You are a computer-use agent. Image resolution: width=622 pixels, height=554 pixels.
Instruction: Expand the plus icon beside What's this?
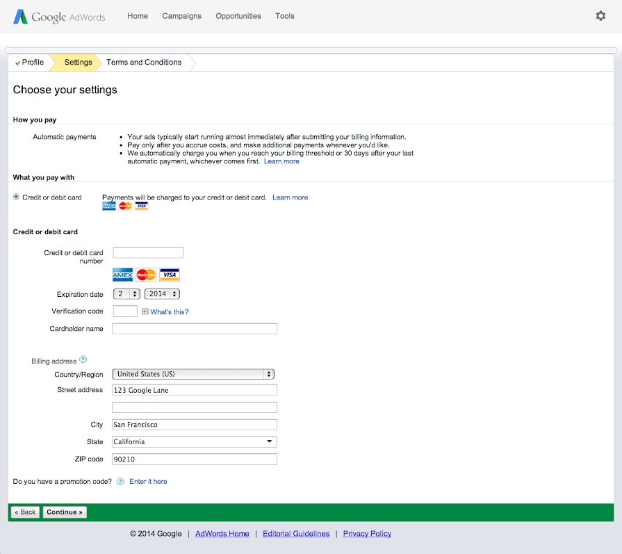145,312
